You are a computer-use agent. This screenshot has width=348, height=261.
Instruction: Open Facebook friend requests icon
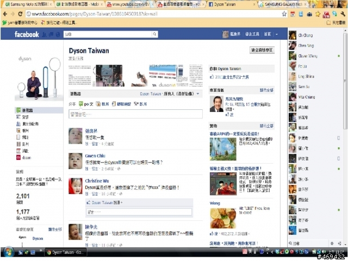click(x=45, y=34)
